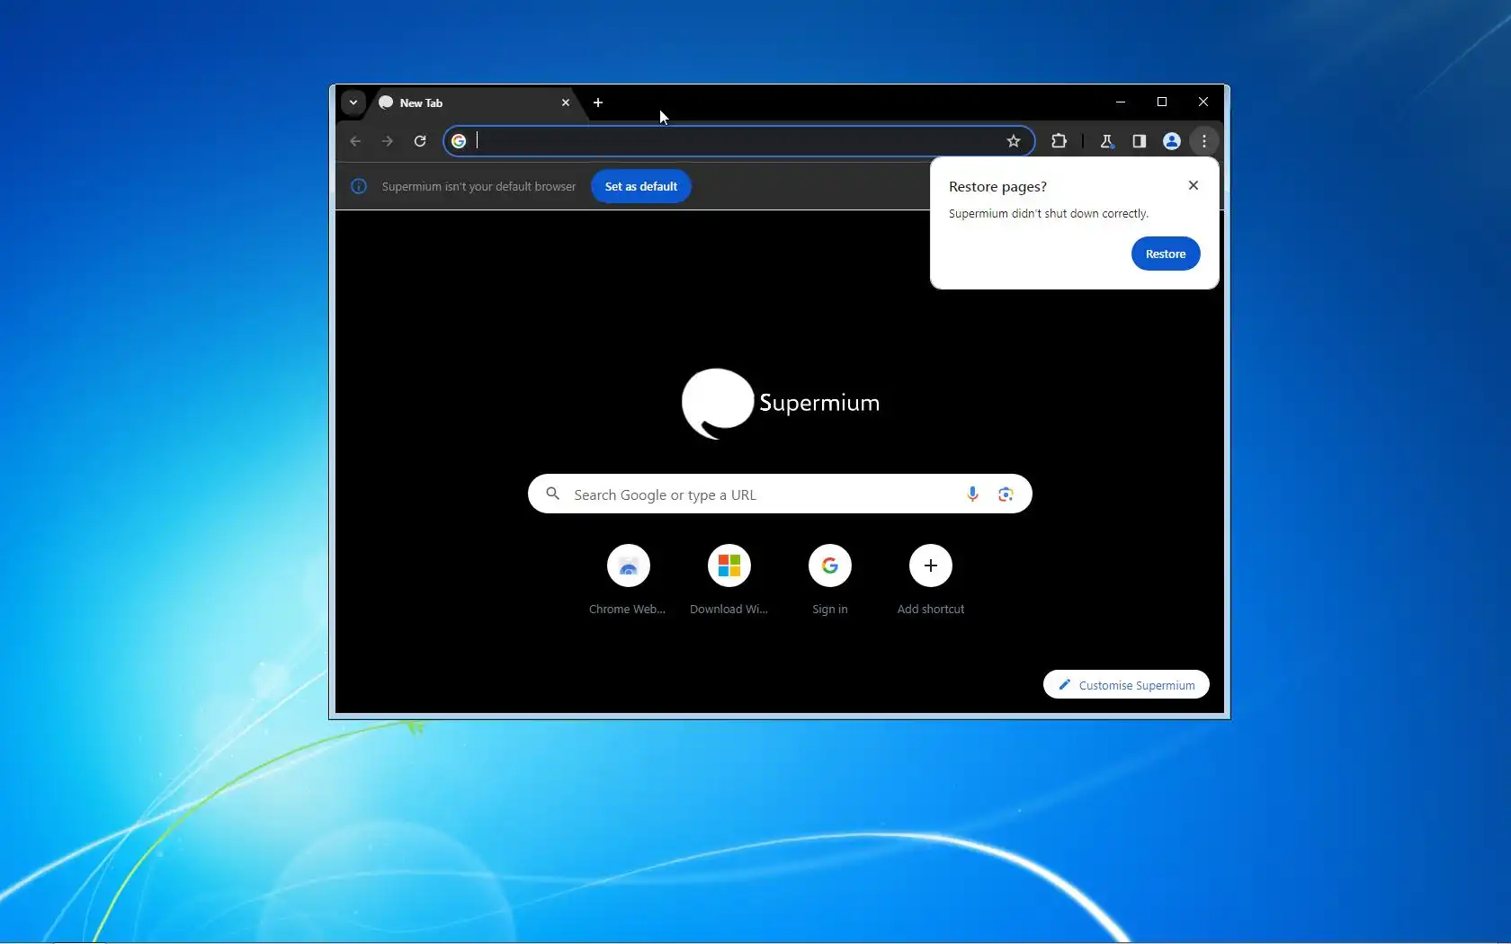
Task: Open the Chrome Web Store shortcut
Action: pyautogui.click(x=628, y=580)
